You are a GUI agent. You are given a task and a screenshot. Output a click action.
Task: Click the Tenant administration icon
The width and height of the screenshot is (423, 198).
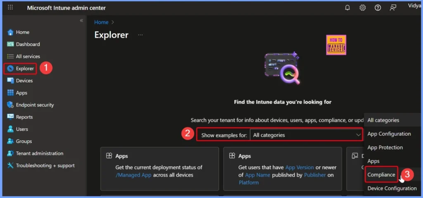10,153
